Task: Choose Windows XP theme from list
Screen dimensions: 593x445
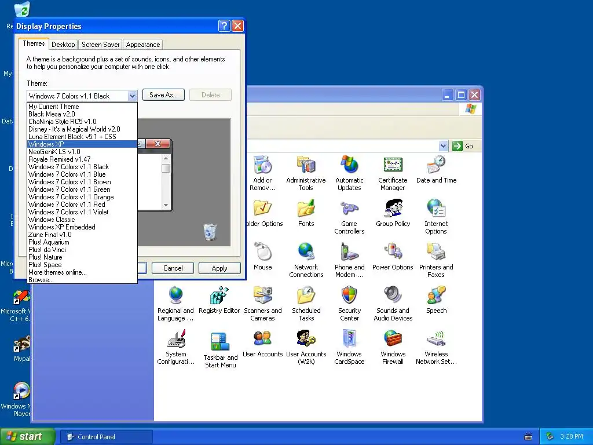Action: coord(82,144)
